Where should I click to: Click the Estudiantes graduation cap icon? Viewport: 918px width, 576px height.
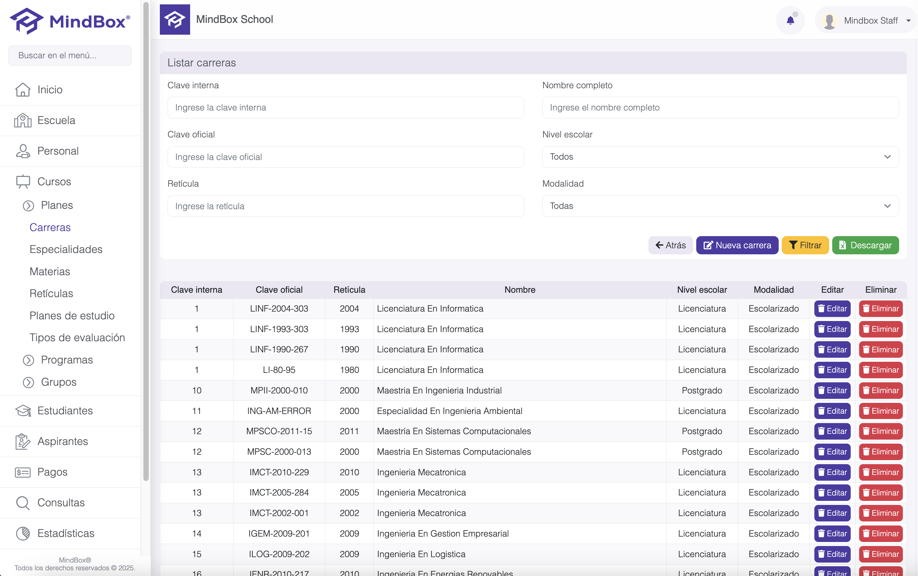(23, 411)
